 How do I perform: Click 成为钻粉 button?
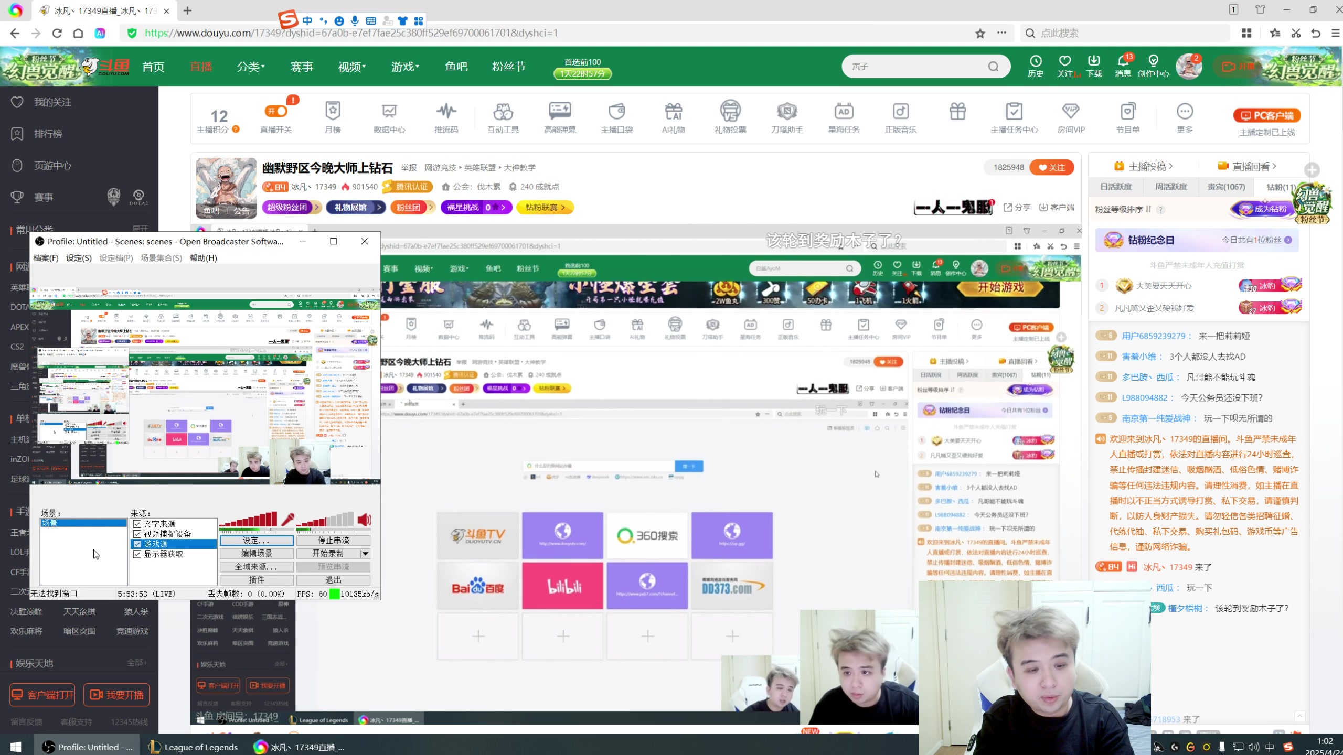coord(1263,209)
